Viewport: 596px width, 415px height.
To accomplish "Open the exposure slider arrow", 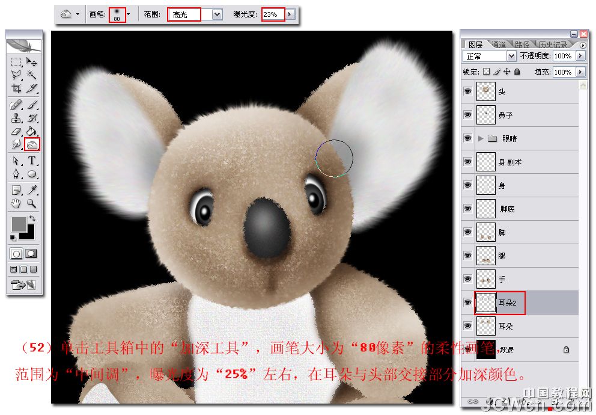I will coord(290,14).
